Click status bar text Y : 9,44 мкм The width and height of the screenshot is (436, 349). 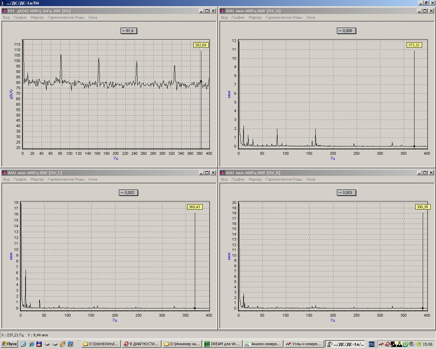point(37,335)
